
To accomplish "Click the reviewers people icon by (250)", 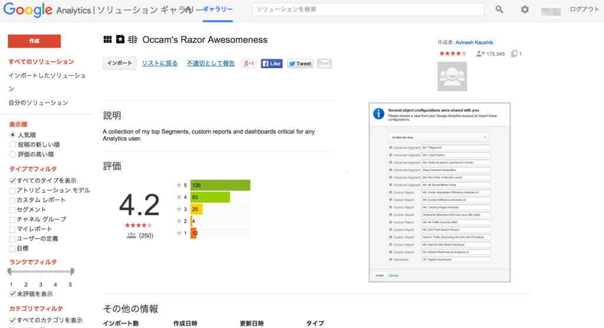I will [132, 236].
